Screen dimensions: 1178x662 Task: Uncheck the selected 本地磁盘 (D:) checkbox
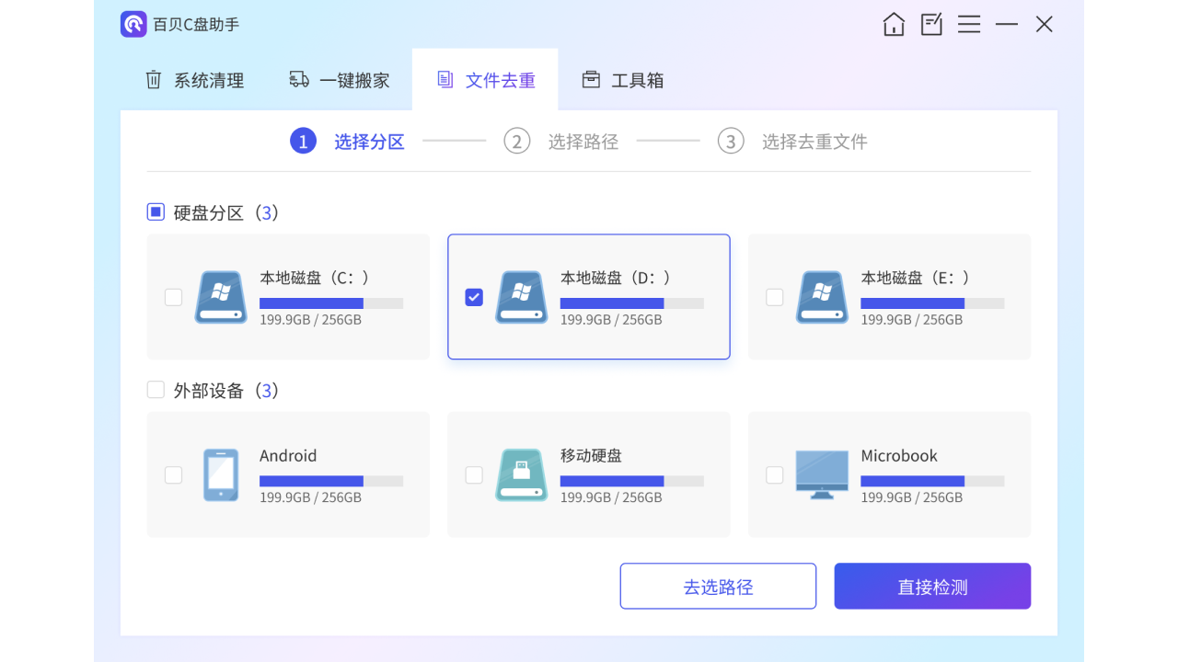pyautogui.click(x=473, y=297)
